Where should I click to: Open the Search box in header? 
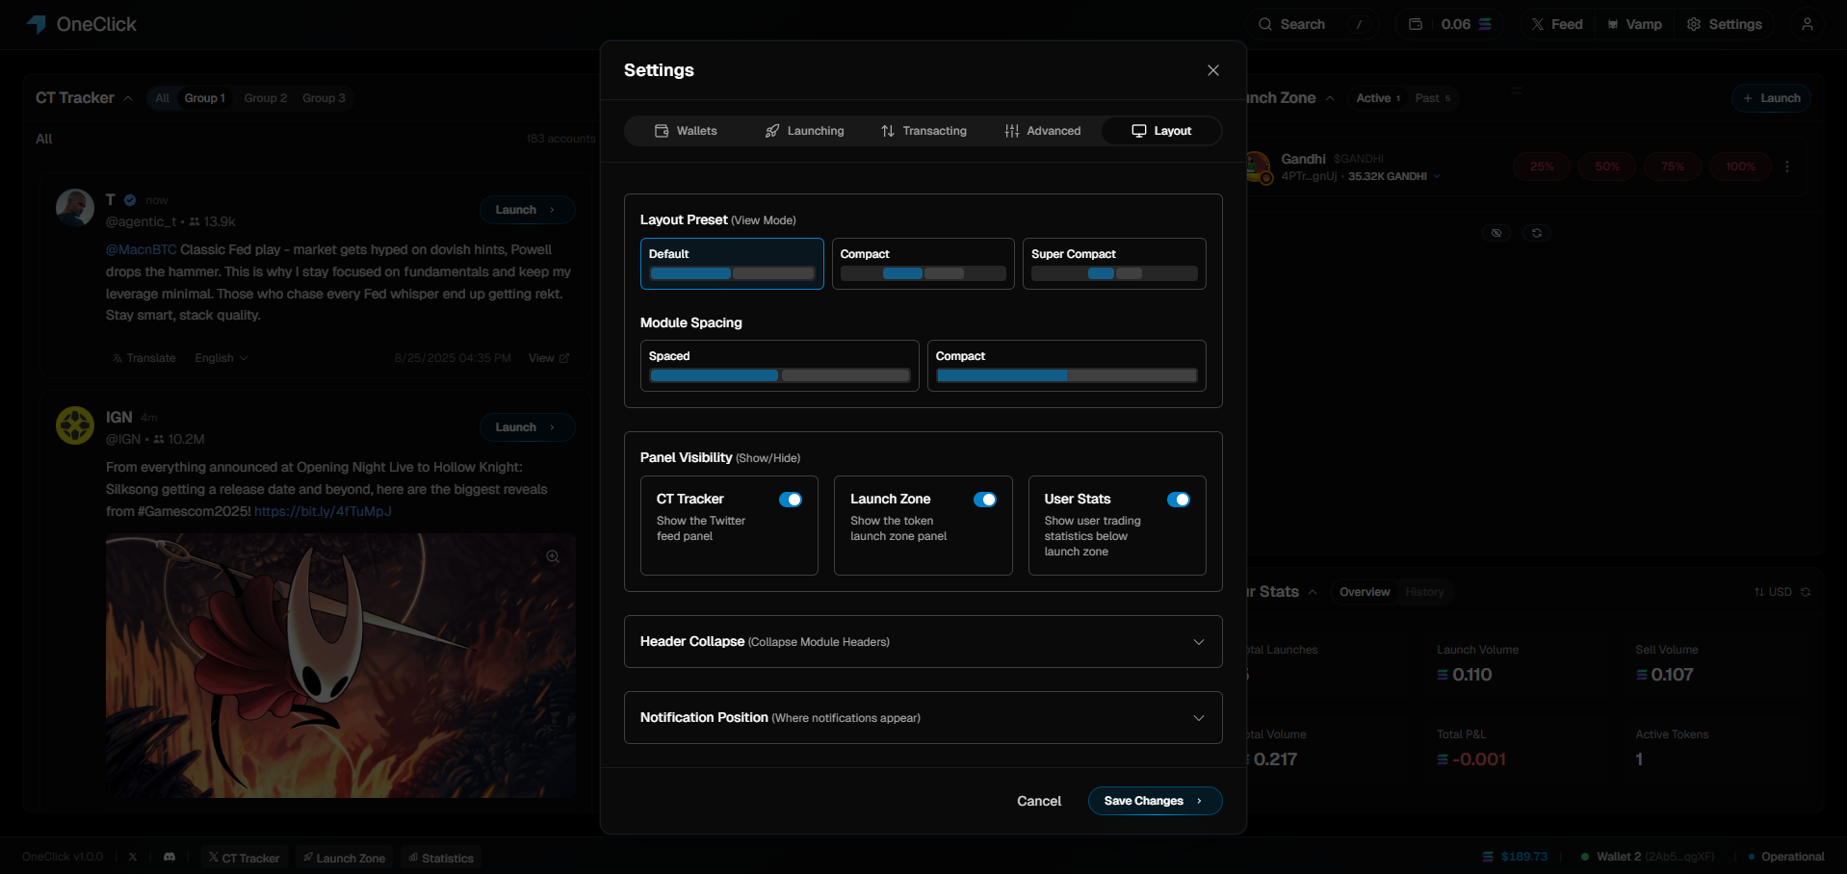click(1312, 24)
